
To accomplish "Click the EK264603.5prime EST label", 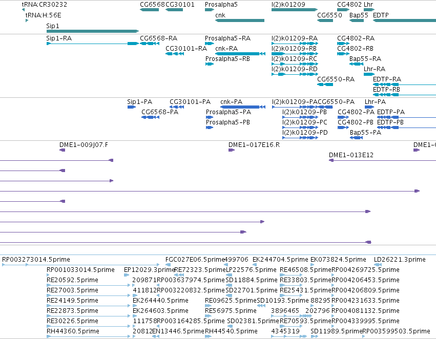I will (x=161, y=311).
